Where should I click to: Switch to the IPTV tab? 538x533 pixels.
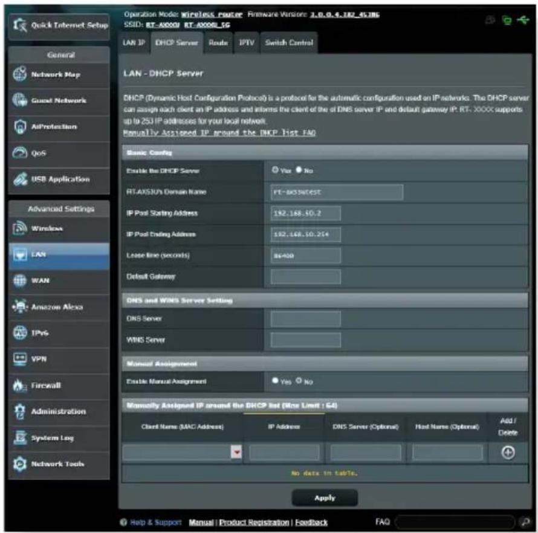pos(247,42)
